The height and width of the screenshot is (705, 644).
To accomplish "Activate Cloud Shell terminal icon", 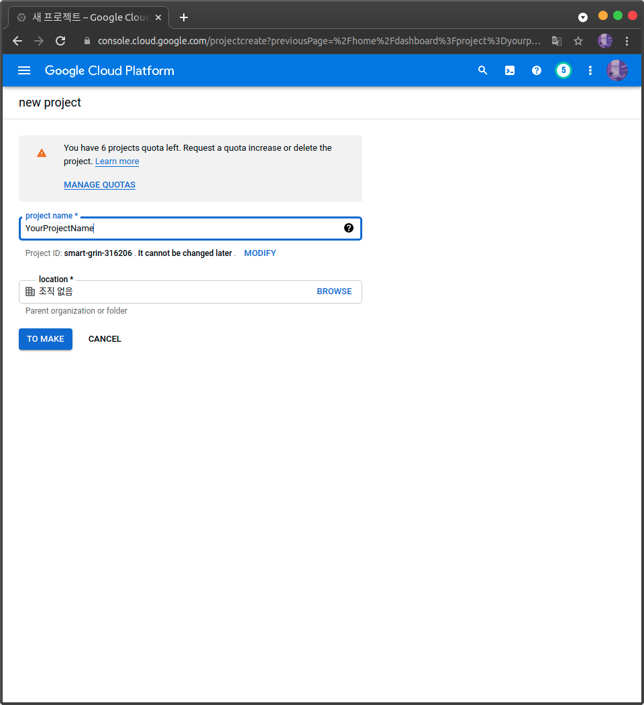I will click(x=509, y=70).
